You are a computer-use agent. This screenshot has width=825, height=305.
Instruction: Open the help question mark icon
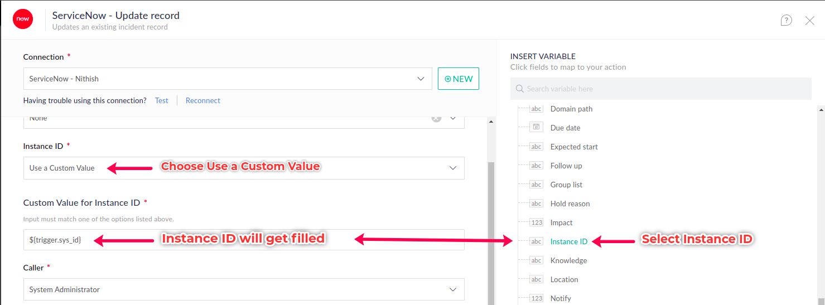point(786,21)
